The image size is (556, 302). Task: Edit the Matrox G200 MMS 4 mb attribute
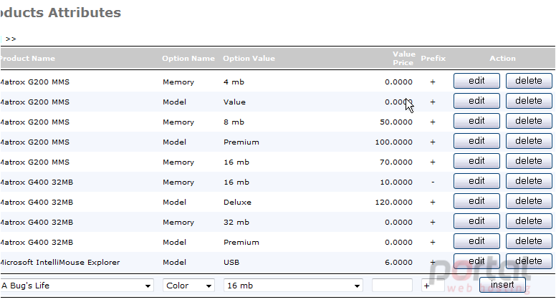476,81
